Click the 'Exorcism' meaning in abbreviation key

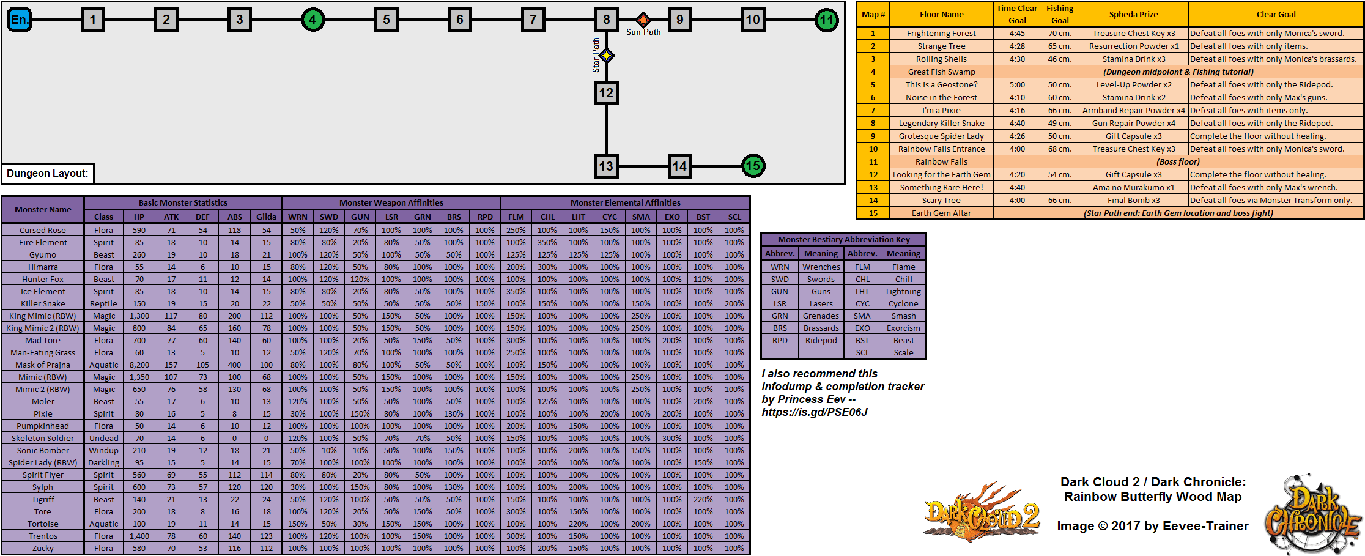click(903, 328)
